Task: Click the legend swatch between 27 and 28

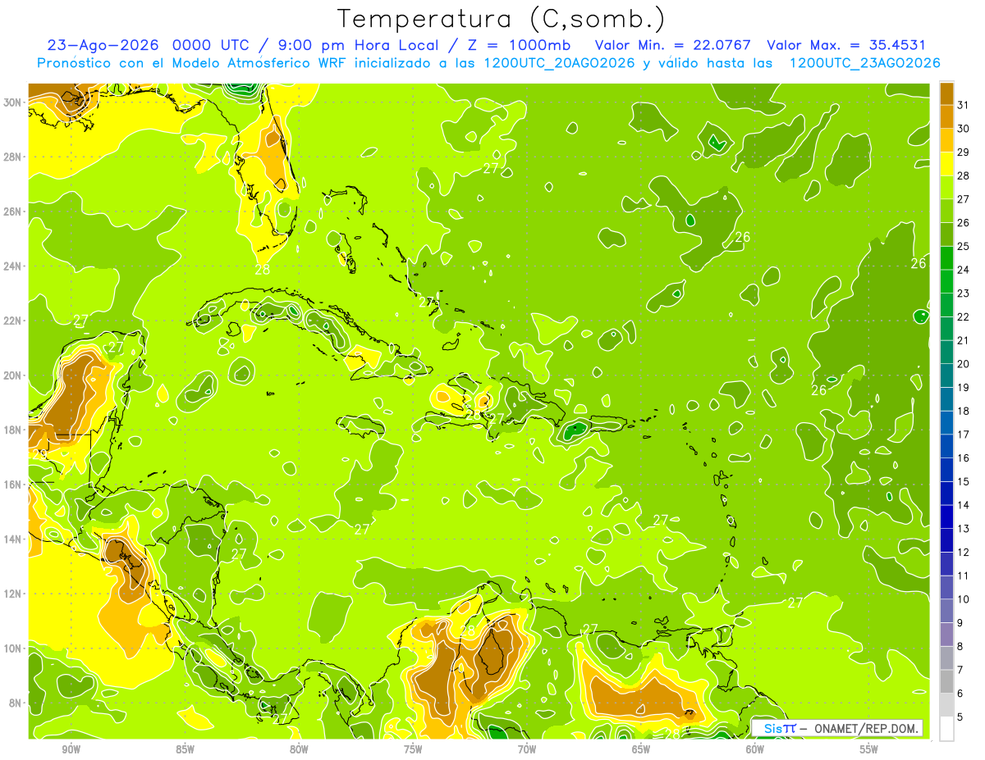Action: click(x=946, y=186)
